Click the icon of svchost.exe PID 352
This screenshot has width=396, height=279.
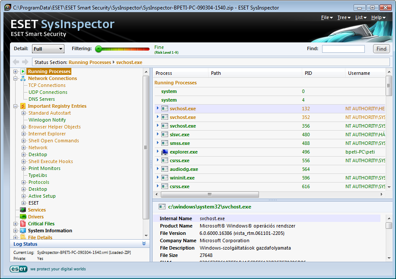click(x=165, y=117)
